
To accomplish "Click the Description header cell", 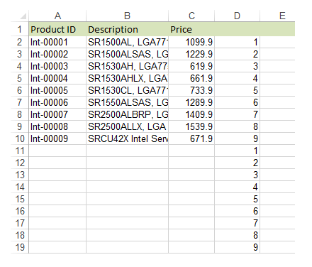I will (x=127, y=29).
